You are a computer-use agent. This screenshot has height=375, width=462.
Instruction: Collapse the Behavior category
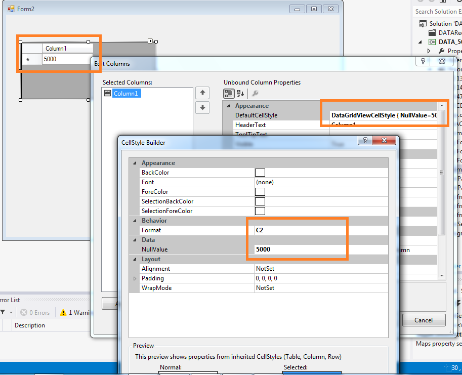(x=135, y=221)
